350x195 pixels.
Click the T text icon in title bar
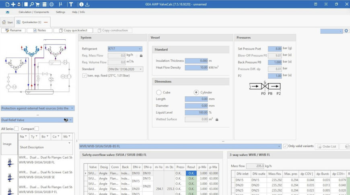coord(71,4)
